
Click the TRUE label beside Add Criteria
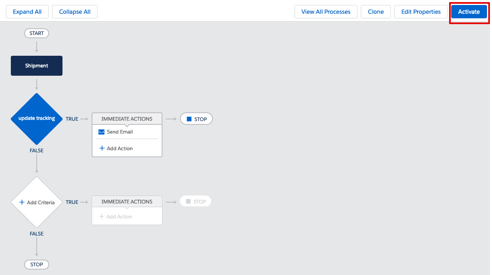72,202
